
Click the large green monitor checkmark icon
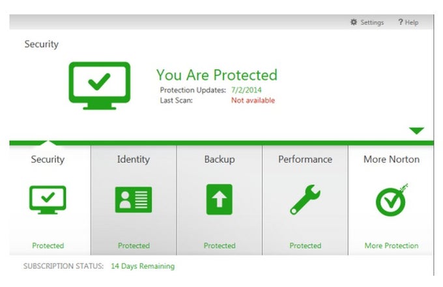point(99,84)
